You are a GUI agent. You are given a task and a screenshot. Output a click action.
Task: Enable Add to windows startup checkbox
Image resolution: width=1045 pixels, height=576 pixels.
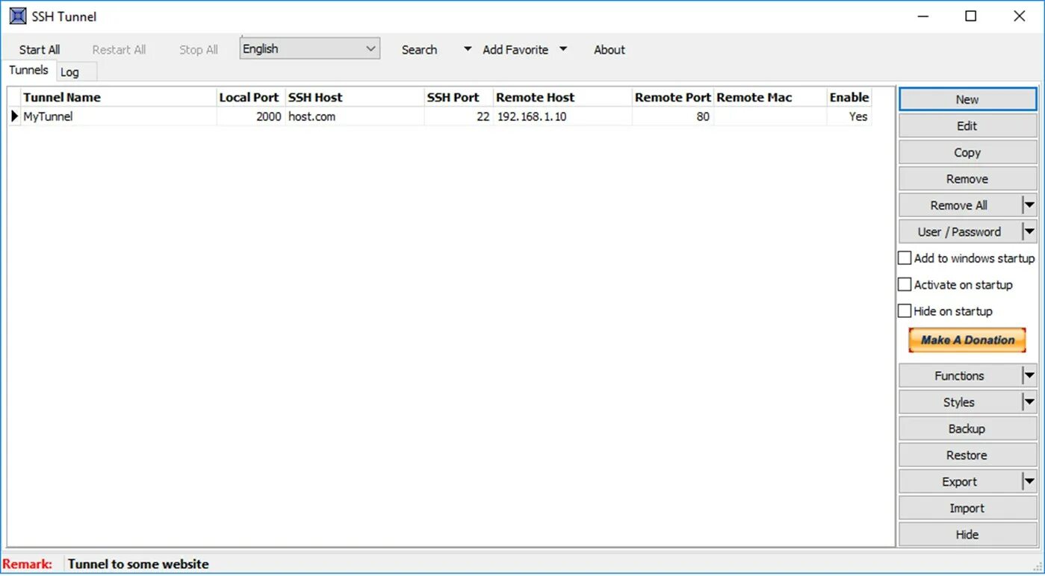[x=905, y=258]
